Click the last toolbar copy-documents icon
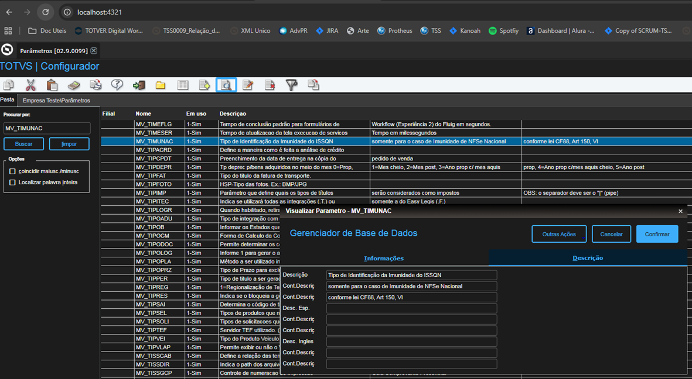The image size is (692, 379). pos(313,85)
